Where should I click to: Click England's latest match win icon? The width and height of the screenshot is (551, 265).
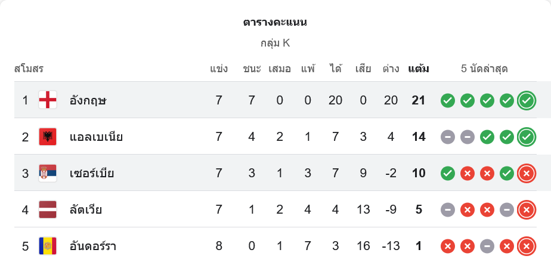pyautogui.click(x=526, y=100)
